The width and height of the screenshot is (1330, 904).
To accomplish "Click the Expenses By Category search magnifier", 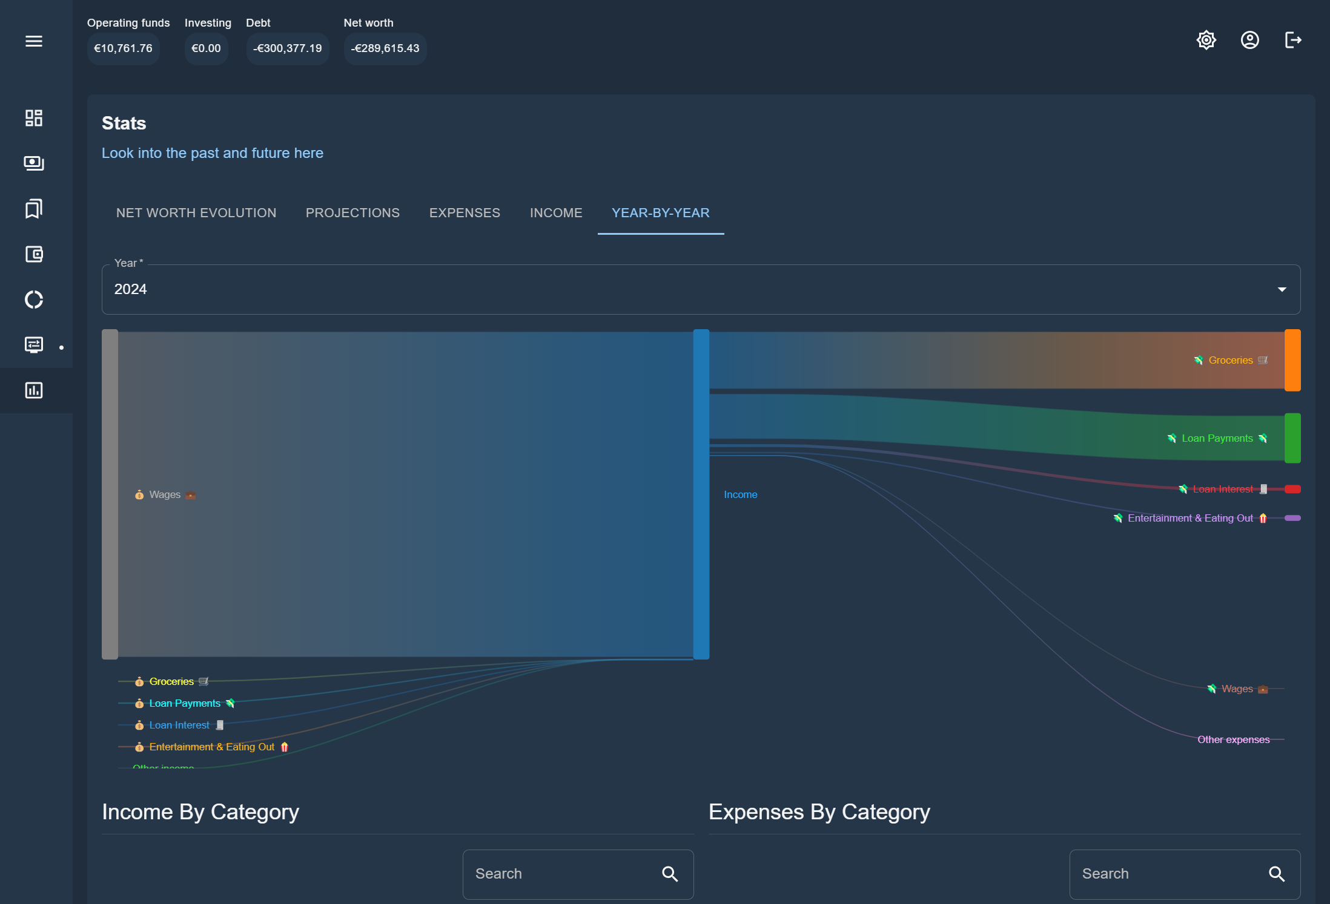I will [x=1277, y=874].
